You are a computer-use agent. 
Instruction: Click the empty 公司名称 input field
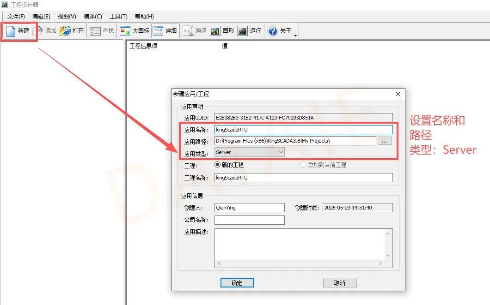(x=249, y=220)
